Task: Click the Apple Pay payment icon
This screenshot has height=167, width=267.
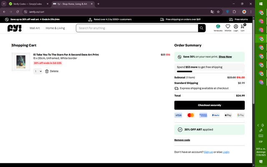Action: pos(228,115)
